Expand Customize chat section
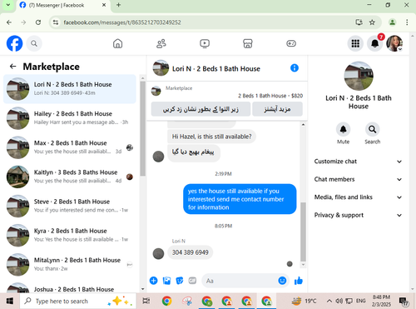This screenshot has width=416, height=309. click(x=358, y=162)
